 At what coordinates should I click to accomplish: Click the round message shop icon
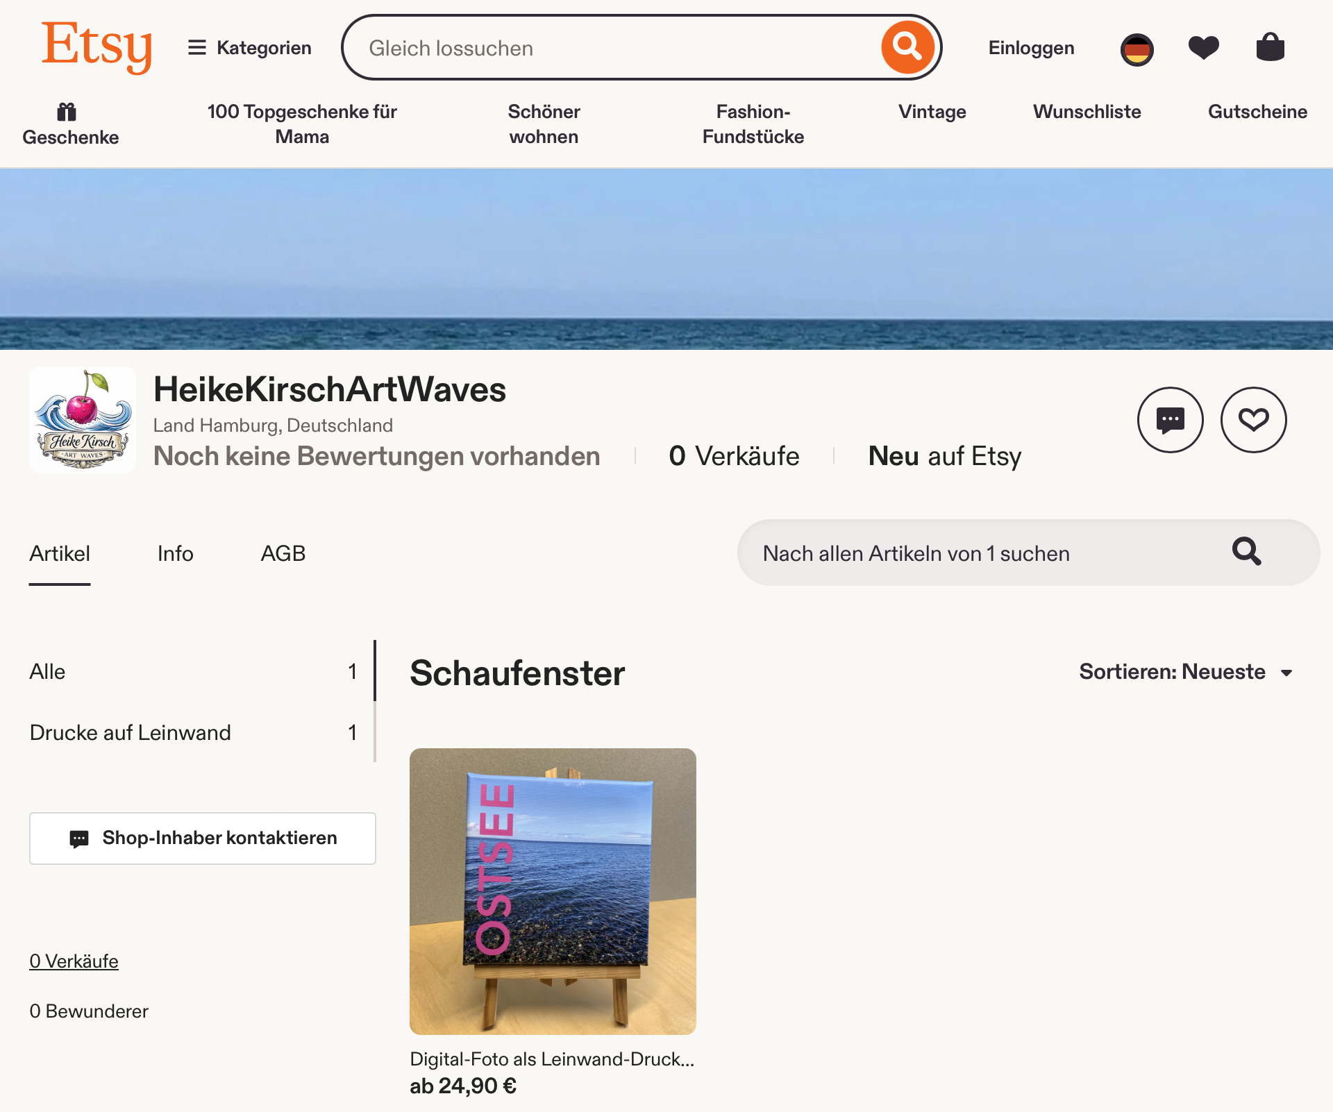pyautogui.click(x=1170, y=420)
